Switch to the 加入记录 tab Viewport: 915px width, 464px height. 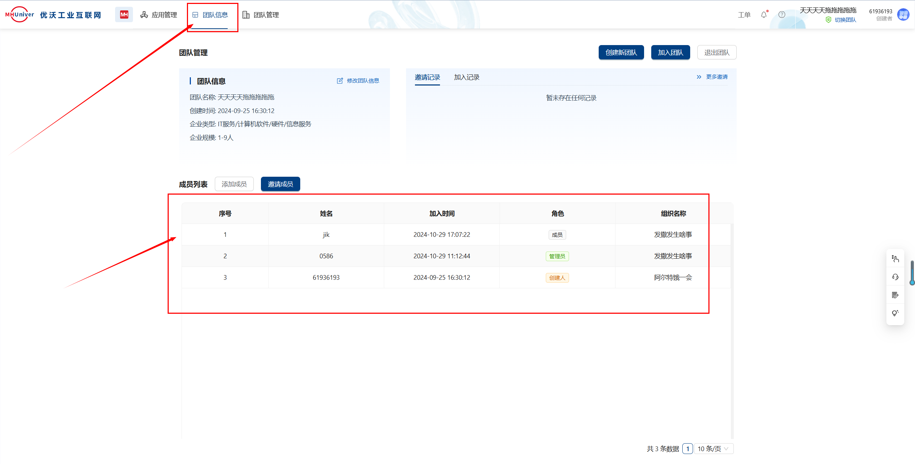click(x=466, y=77)
